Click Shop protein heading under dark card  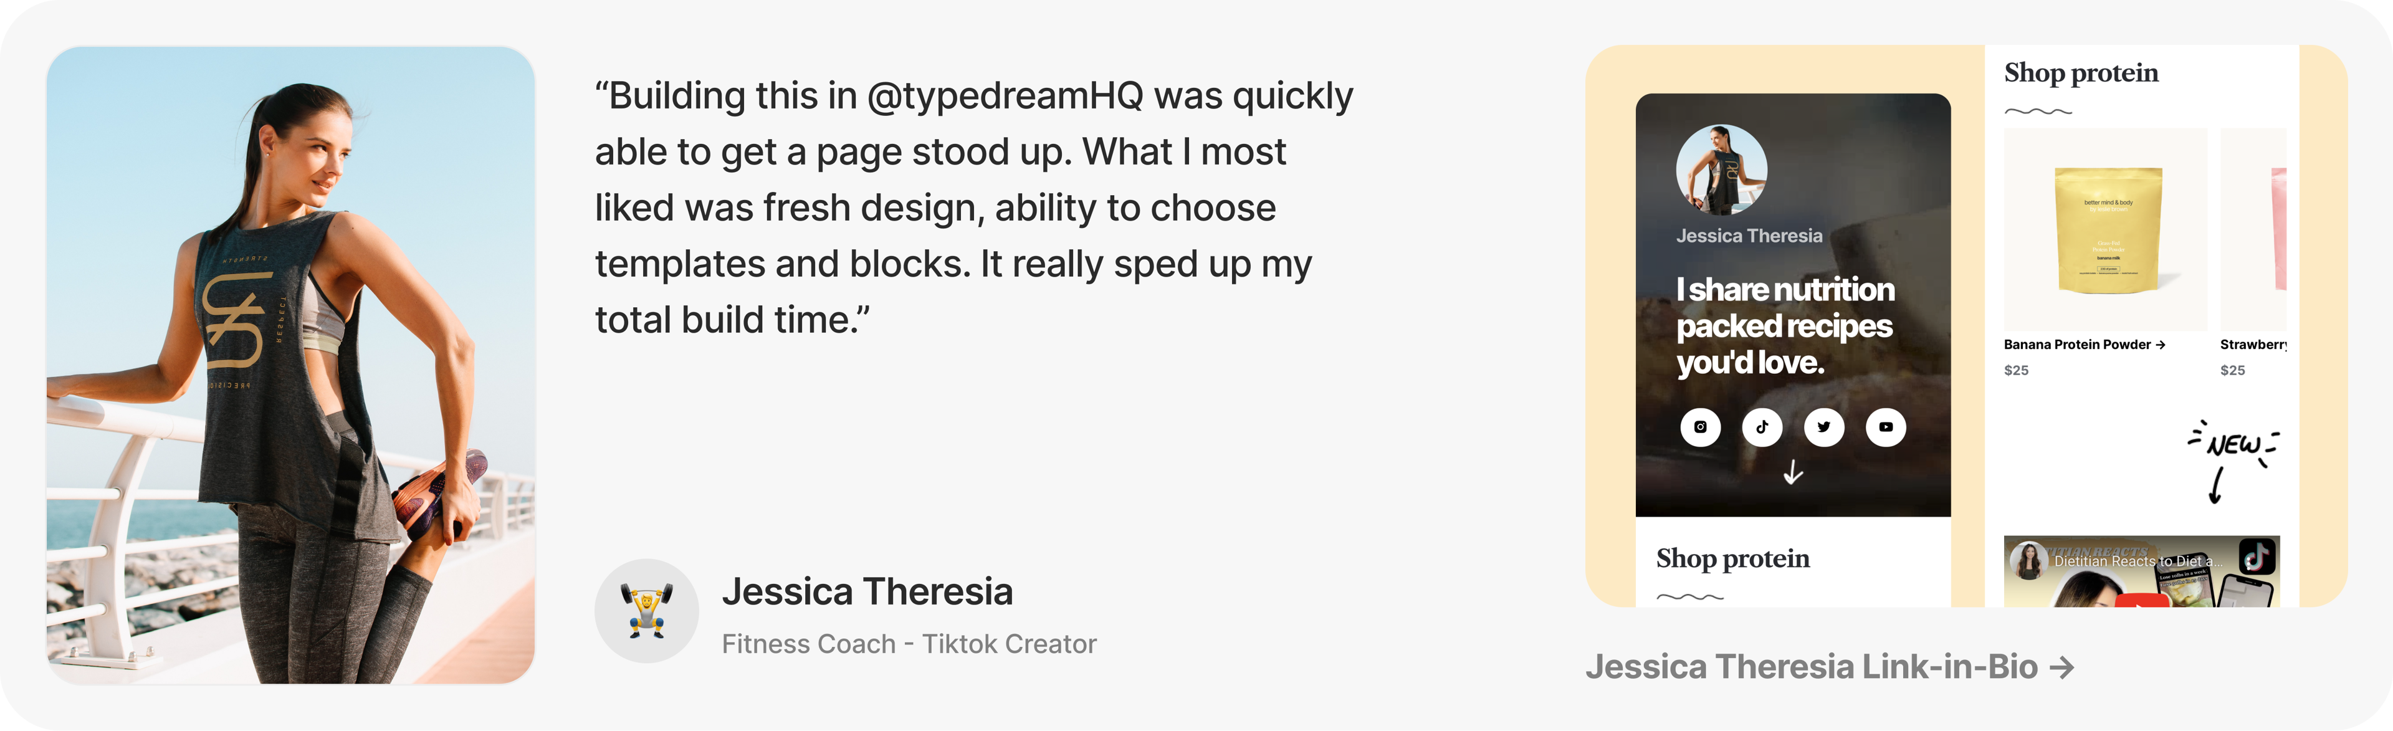click(x=1732, y=558)
